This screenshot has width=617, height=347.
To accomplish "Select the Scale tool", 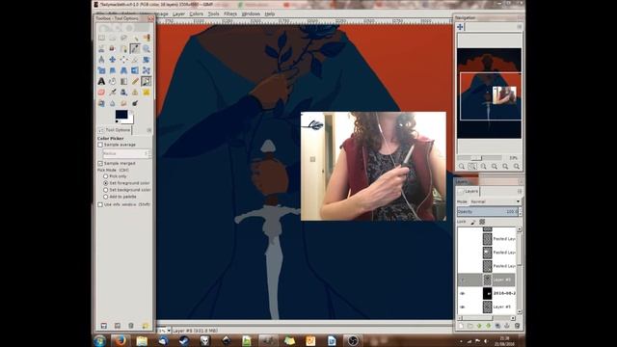I will [x=101, y=70].
